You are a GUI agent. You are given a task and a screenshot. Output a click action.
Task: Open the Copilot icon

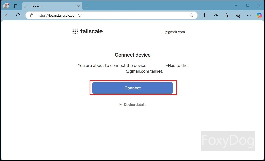point(259,15)
